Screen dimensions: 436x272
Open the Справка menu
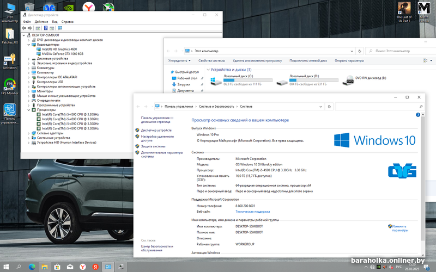tap(67, 22)
